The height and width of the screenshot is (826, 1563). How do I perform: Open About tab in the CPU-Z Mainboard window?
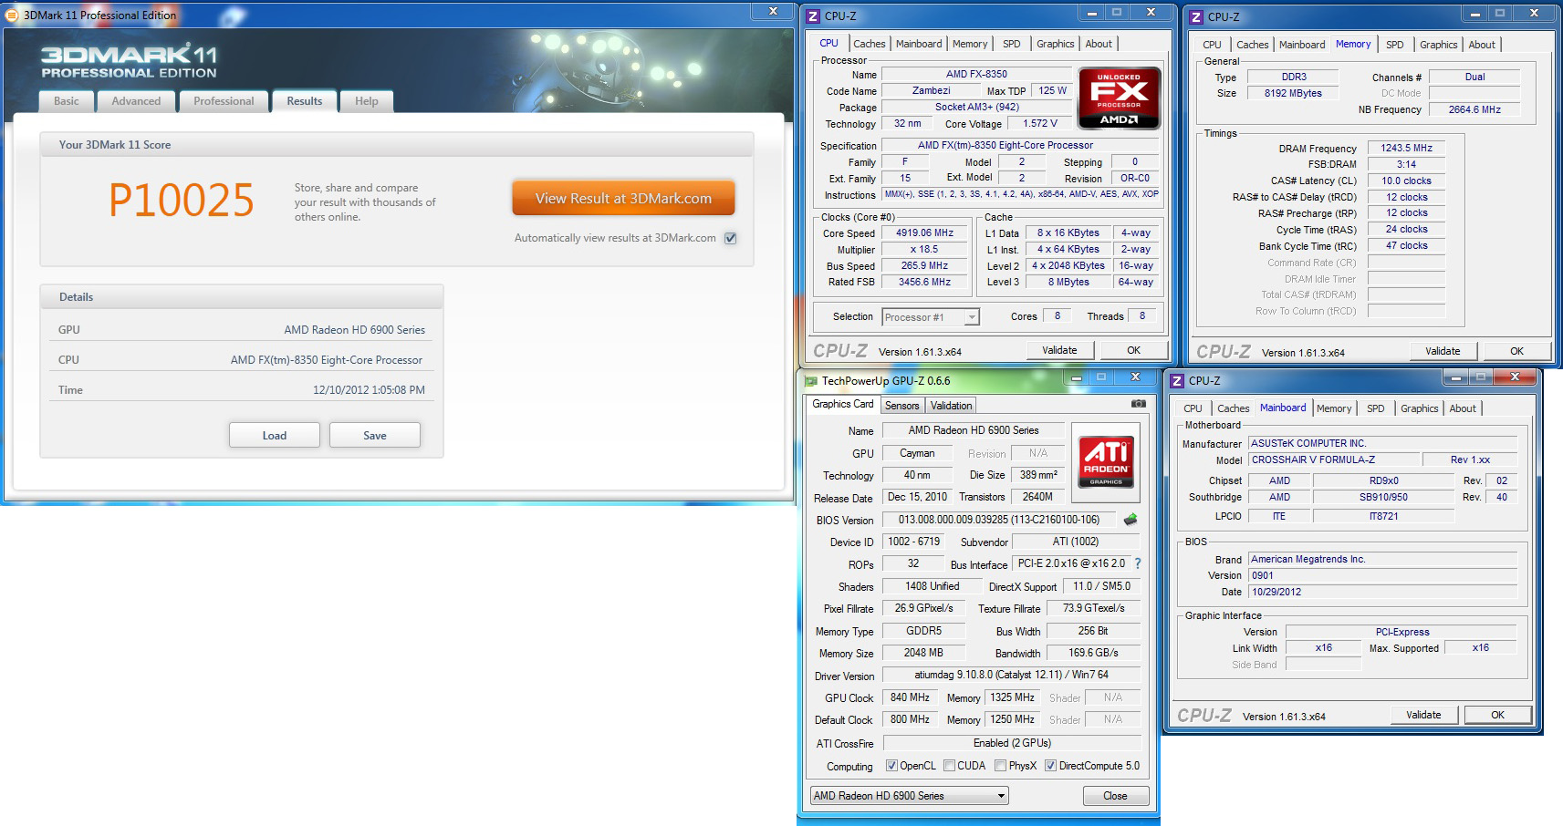point(1463,408)
